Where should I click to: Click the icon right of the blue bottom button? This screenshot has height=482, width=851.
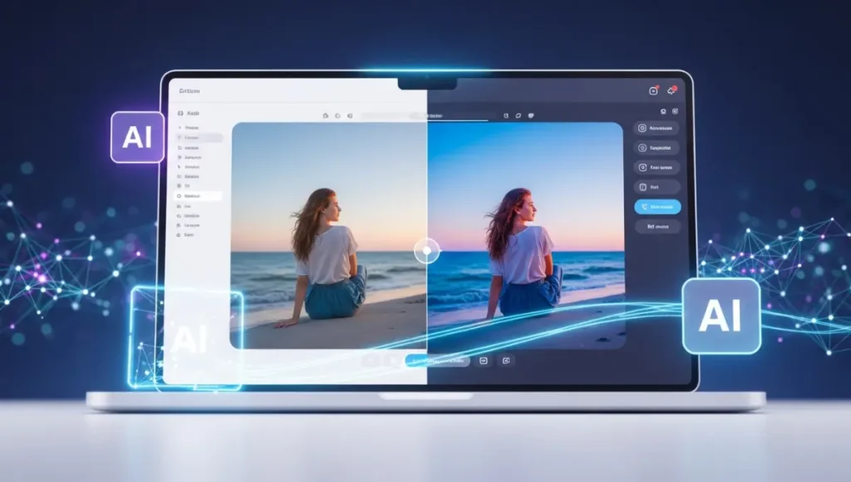483,361
